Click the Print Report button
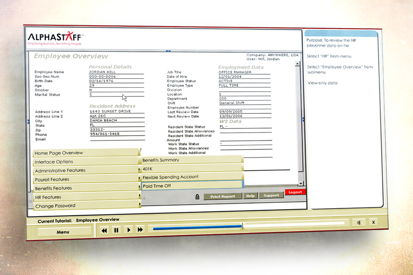Screen dimensions: 413x275 click(x=223, y=197)
